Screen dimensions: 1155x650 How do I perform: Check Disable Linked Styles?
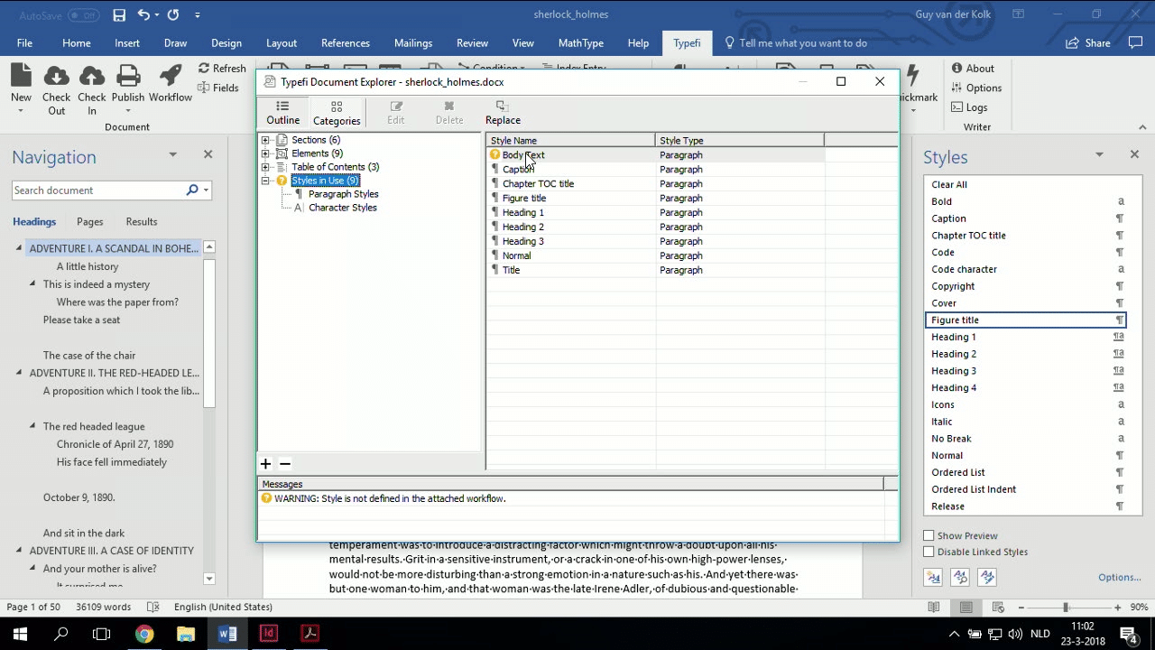click(929, 552)
